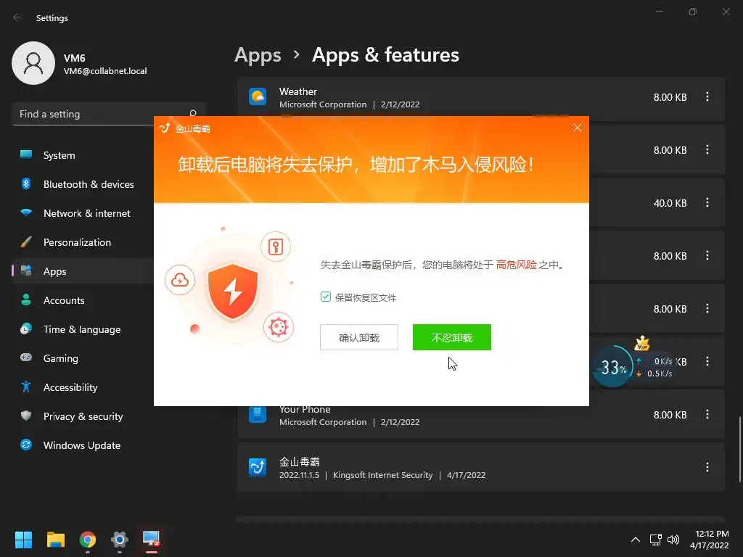Open more options for Your Phone app

(707, 414)
